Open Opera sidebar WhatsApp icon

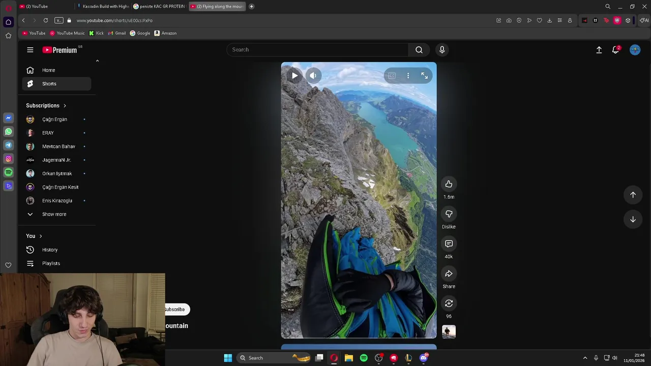[8, 132]
